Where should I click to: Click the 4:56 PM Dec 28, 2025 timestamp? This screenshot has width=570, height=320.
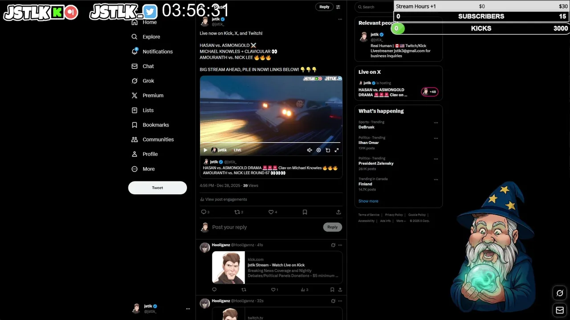(x=220, y=186)
